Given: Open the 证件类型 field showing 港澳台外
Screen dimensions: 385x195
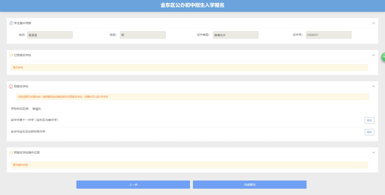Looking at the screenshot, I should tap(235, 35).
